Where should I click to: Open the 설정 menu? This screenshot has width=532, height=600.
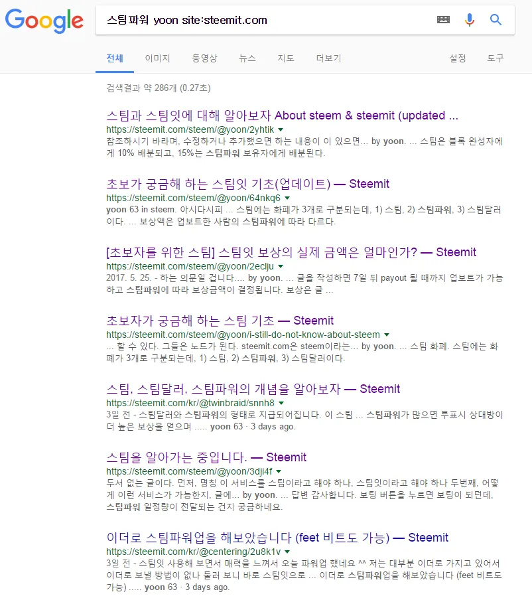(x=458, y=58)
